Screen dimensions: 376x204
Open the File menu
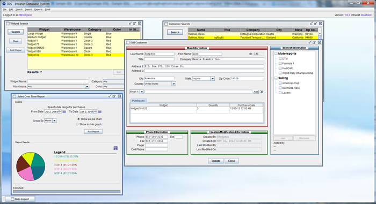4,10
